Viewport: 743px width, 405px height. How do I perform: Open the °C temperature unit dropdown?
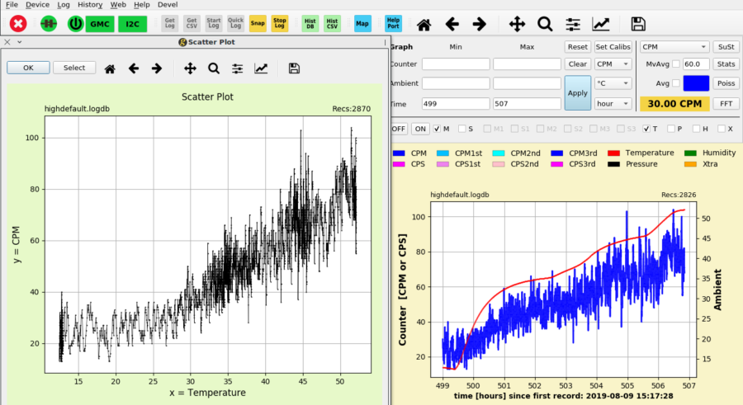point(613,83)
